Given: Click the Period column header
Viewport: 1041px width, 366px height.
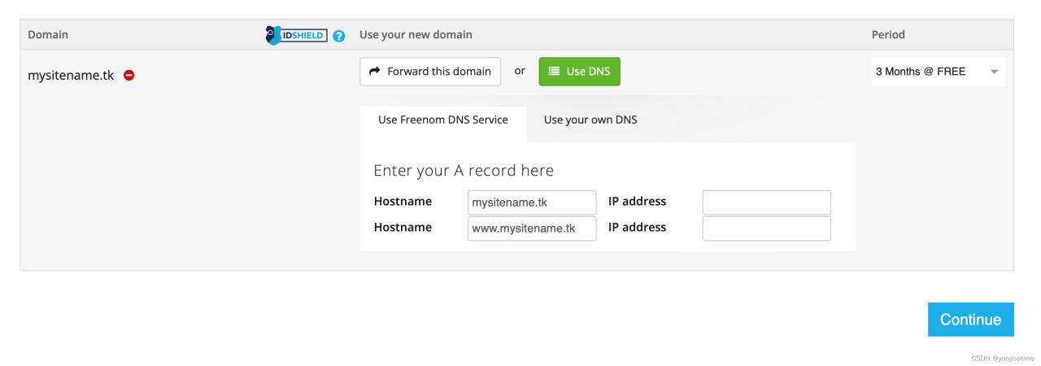Looking at the screenshot, I should pos(888,35).
